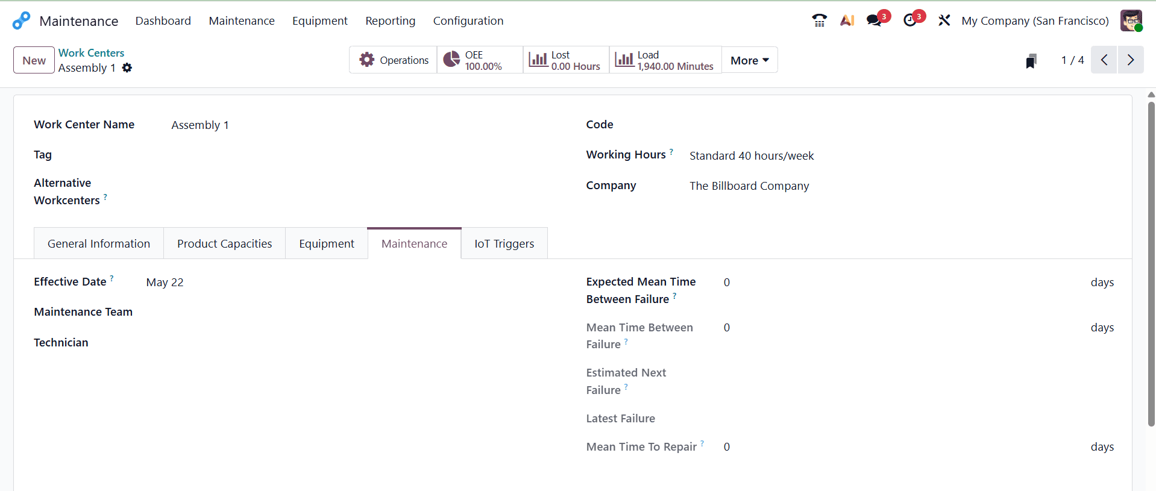Open the Configuration menu

468,20
